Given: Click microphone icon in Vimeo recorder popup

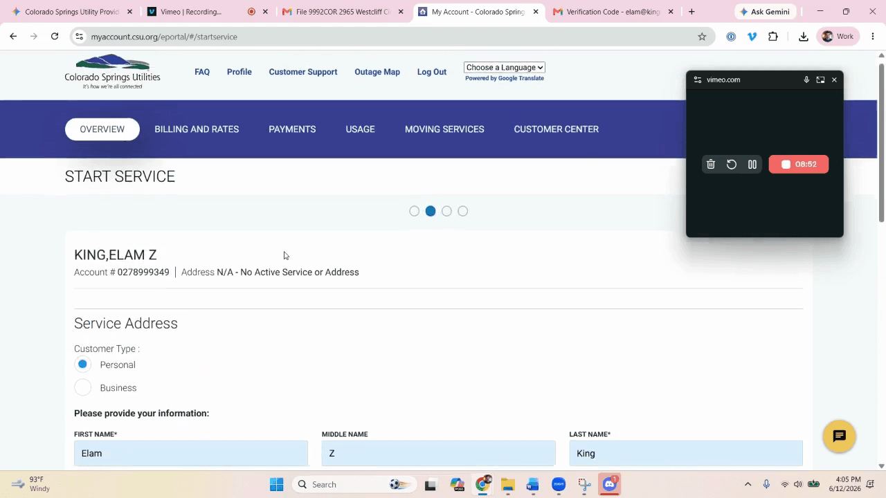Looking at the screenshot, I should [x=806, y=80].
